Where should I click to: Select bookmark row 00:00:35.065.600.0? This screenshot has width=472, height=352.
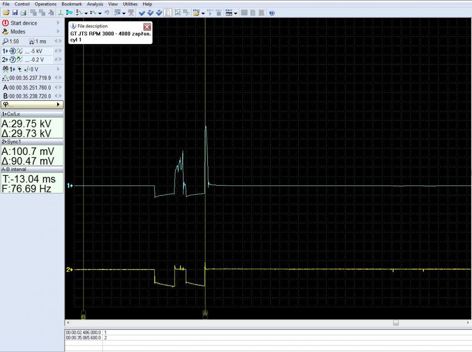(268, 338)
